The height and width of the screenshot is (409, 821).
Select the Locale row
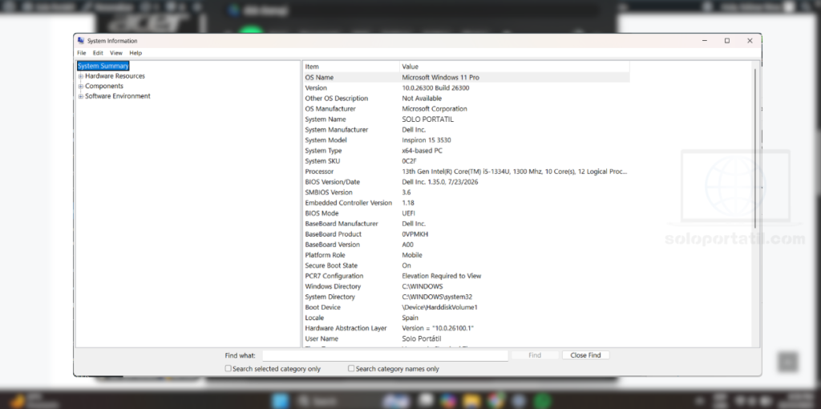[x=466, y=318]
